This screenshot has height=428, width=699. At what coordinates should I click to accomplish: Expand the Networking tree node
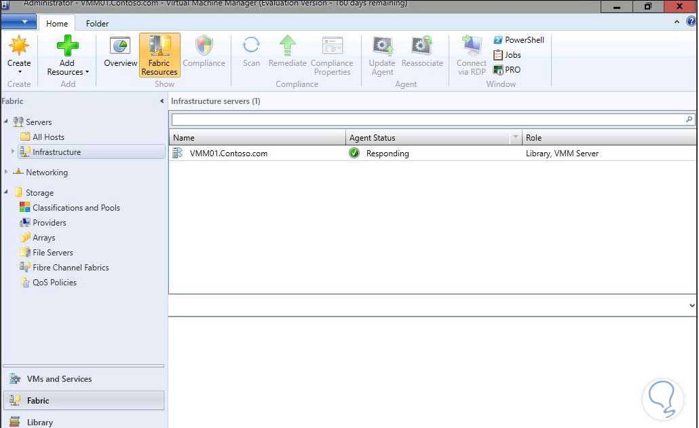click(6, 171)
